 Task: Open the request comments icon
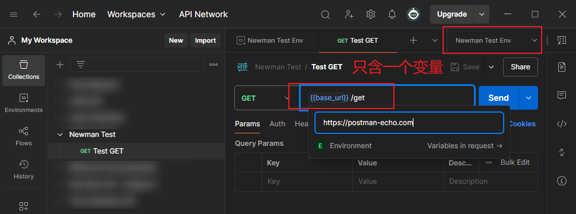[562, 95]
